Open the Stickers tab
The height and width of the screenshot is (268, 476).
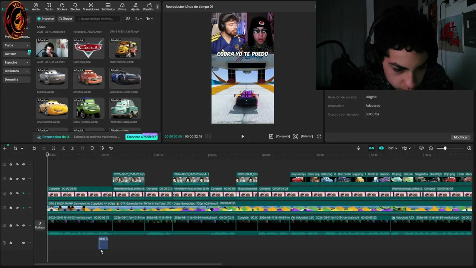pyautogui.click(x=62, y=7)
